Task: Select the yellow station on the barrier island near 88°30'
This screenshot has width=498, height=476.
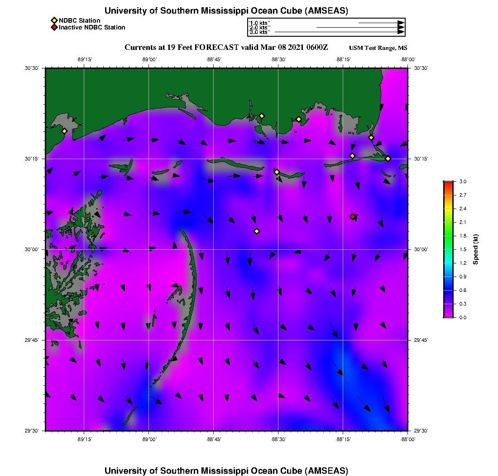Action: [x=277, y=172]
